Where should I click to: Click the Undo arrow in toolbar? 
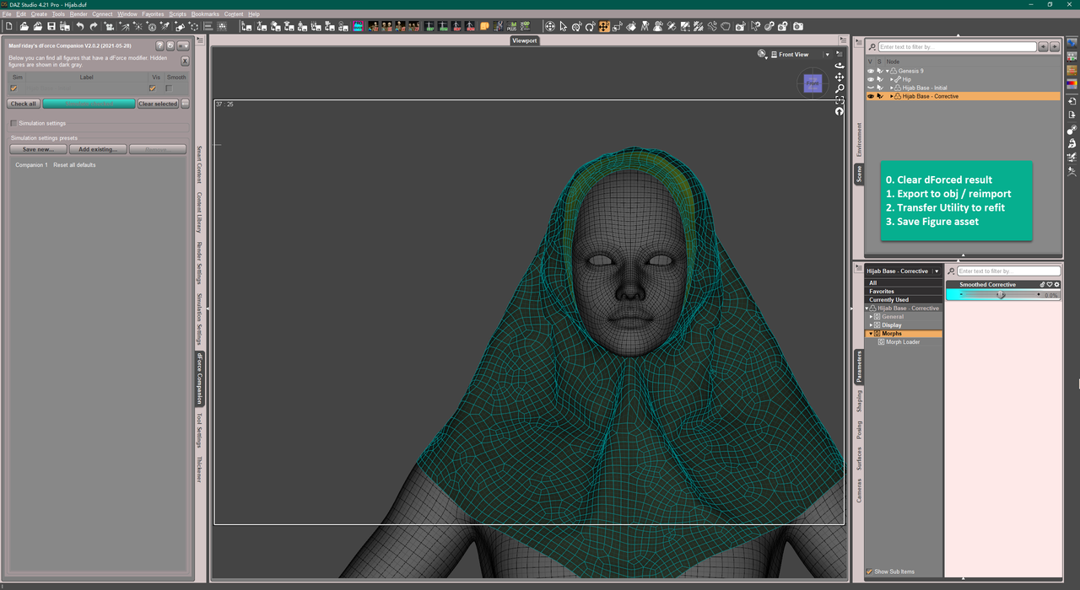pos(79,27)
